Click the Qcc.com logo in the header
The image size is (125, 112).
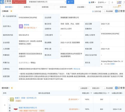[x=6, y=2]
